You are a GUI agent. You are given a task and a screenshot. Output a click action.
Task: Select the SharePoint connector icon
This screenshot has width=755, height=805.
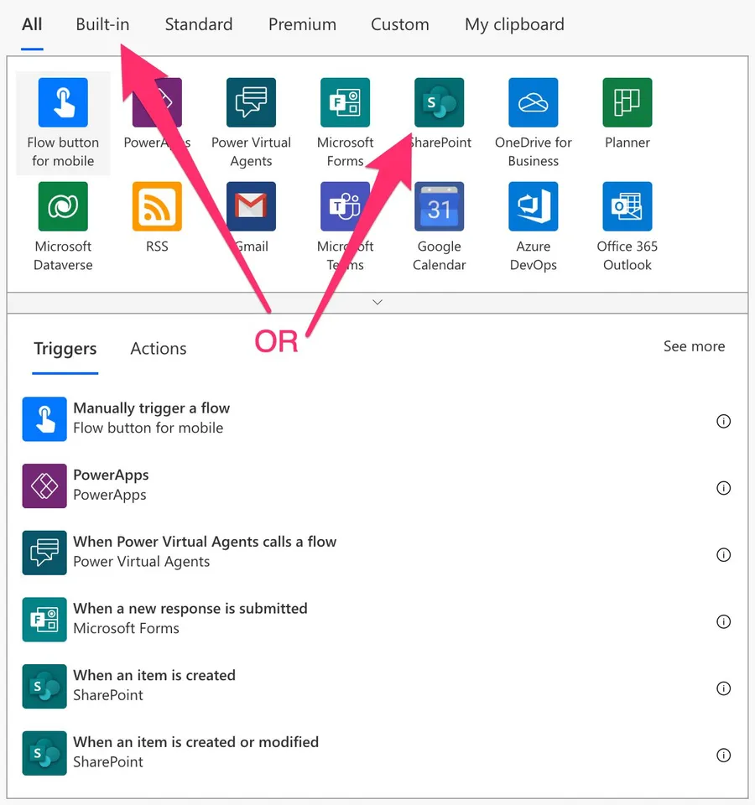439,102
